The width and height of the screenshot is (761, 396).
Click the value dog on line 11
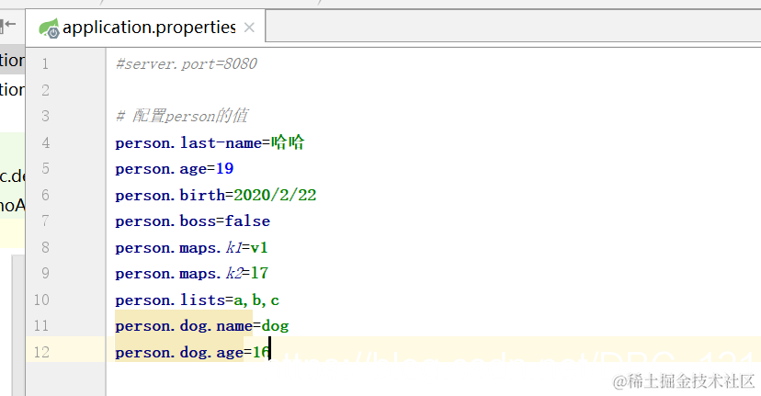tap(275, 326)
